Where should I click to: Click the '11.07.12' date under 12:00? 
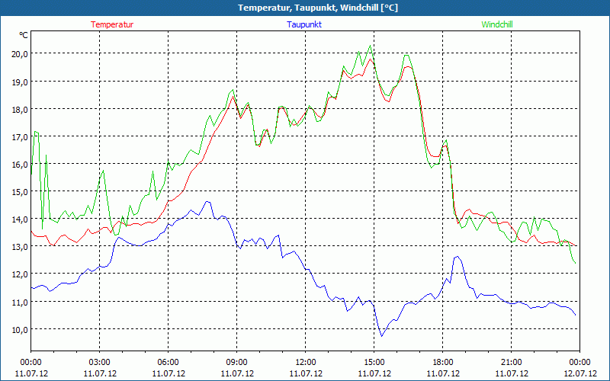[x=306, y=373]
